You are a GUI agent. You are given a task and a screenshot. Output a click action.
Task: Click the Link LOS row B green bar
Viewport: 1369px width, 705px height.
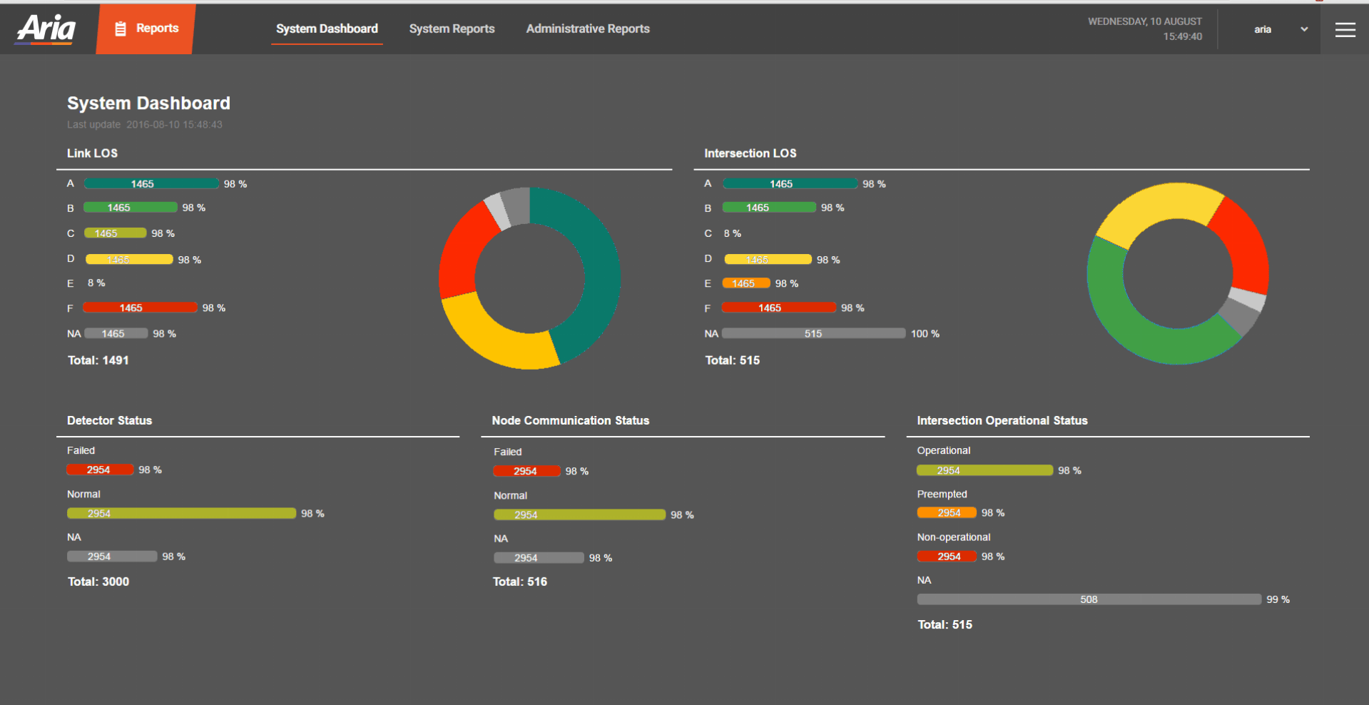131,208
